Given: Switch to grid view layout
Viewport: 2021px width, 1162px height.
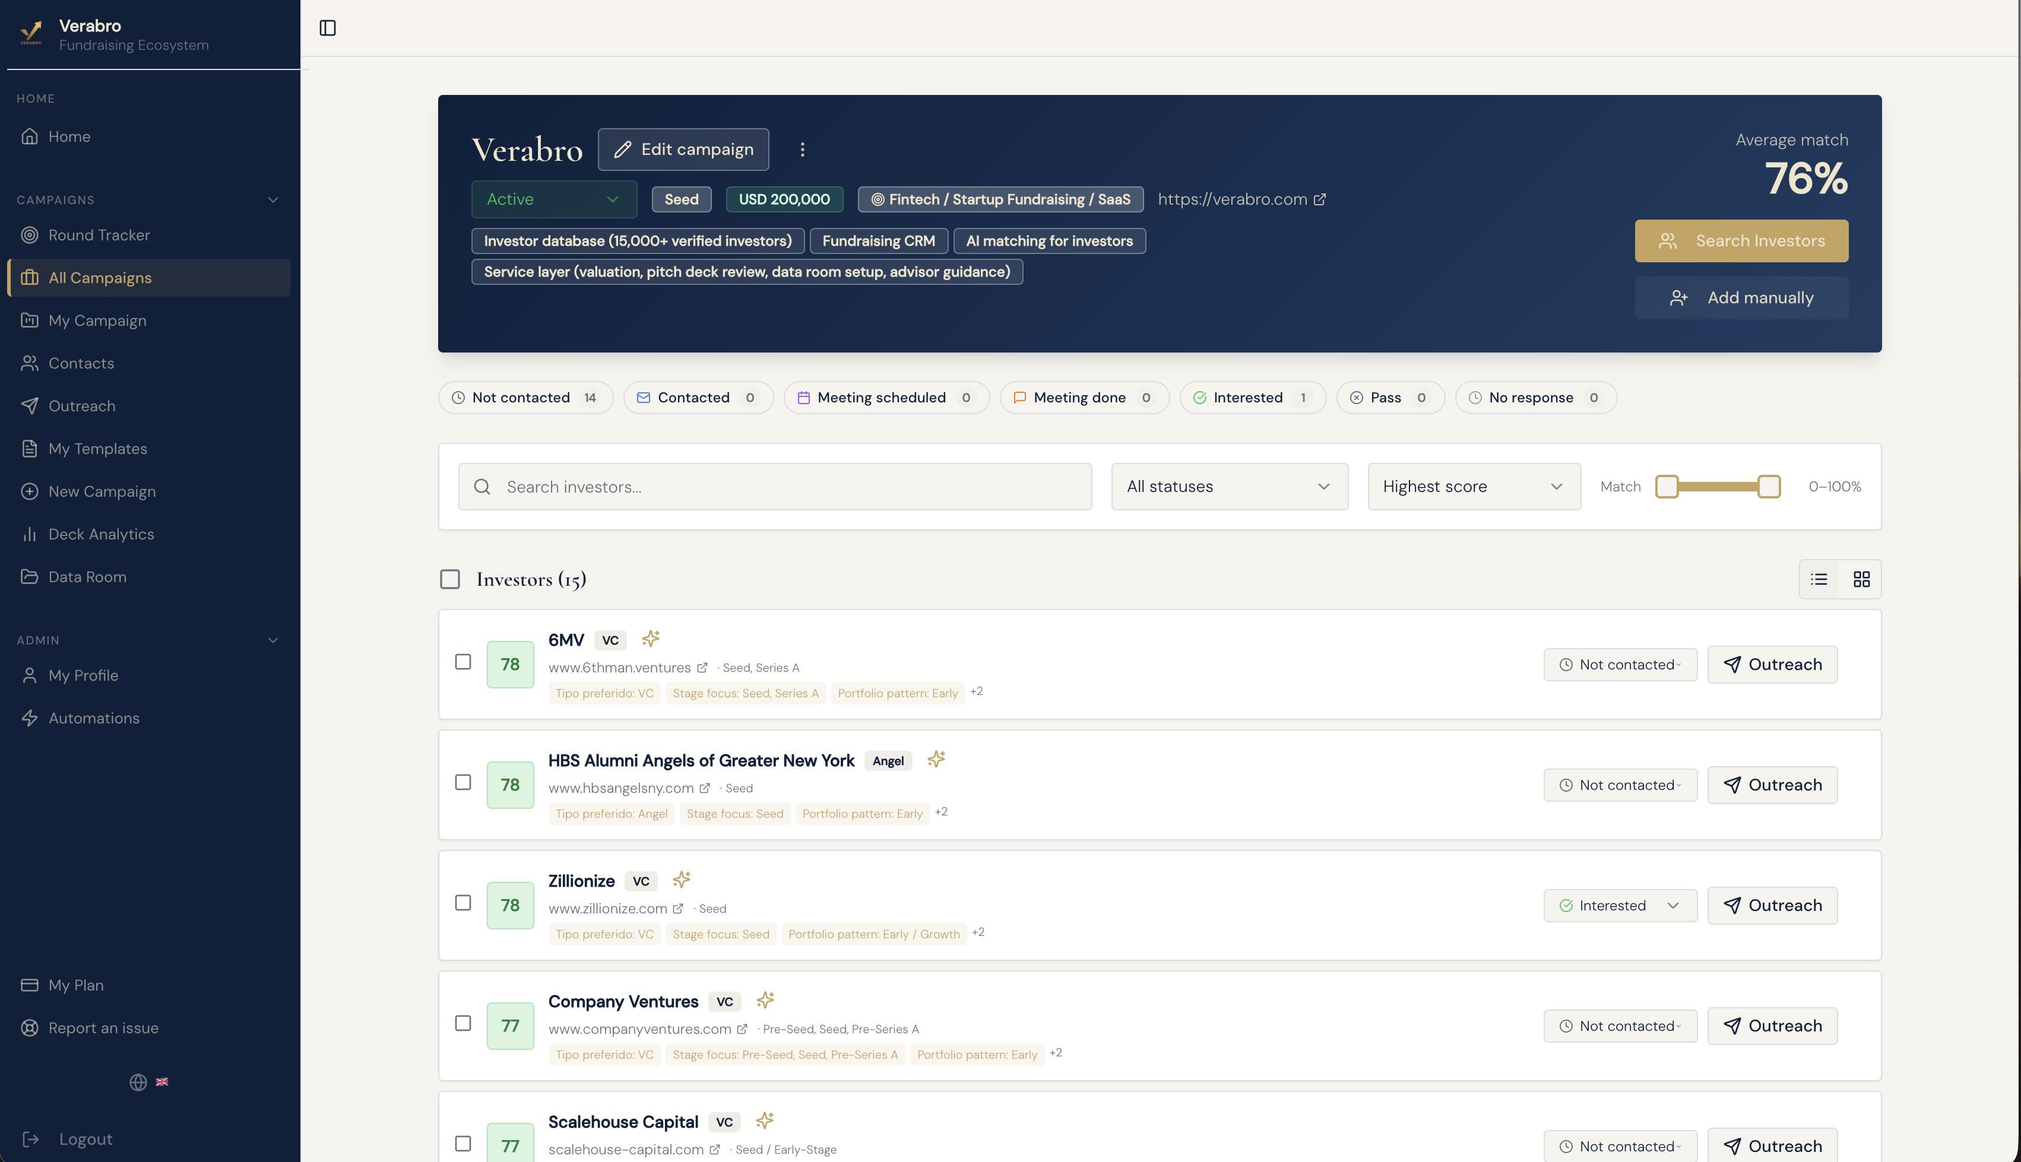Looking at the screenshot, I should click(x=1861, y=579).
